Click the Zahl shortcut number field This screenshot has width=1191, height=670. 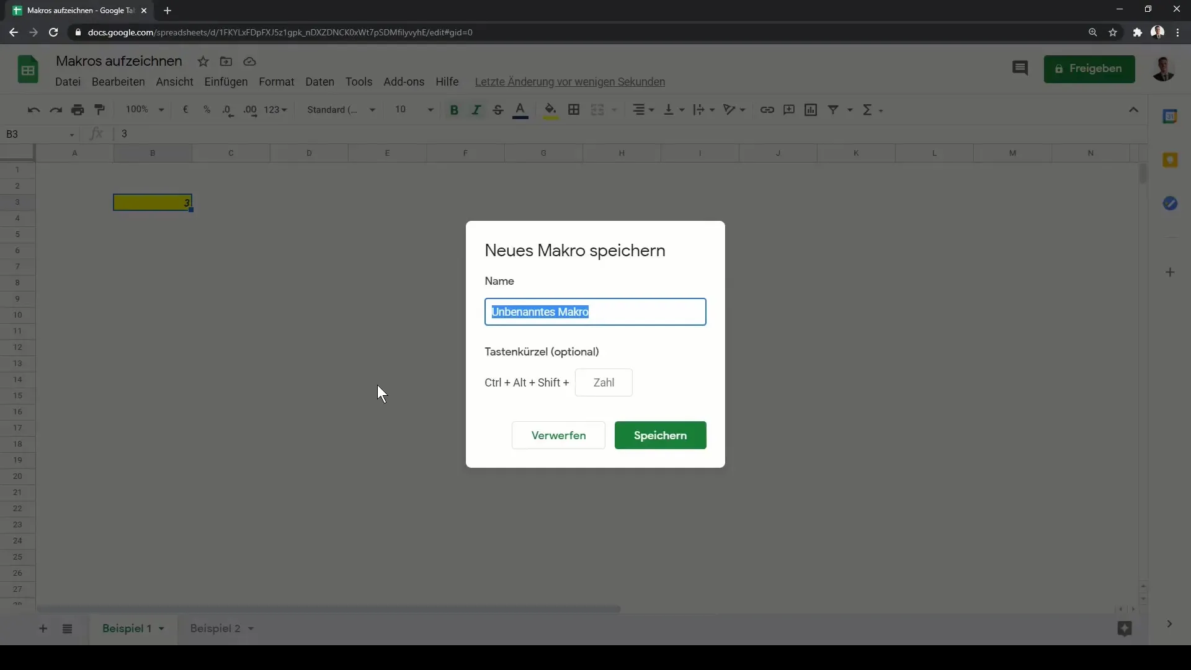pyautogui.click(x=604, y=382)
